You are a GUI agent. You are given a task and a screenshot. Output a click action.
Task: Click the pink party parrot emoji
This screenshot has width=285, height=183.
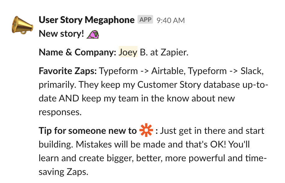coord(93,34)
